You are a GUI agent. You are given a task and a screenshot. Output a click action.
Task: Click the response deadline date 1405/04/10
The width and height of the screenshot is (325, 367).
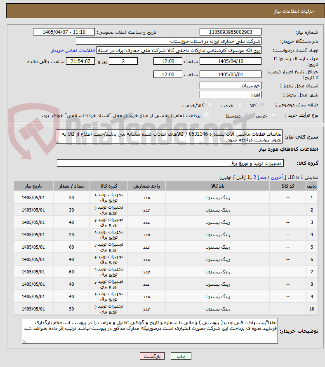(231, 61)
